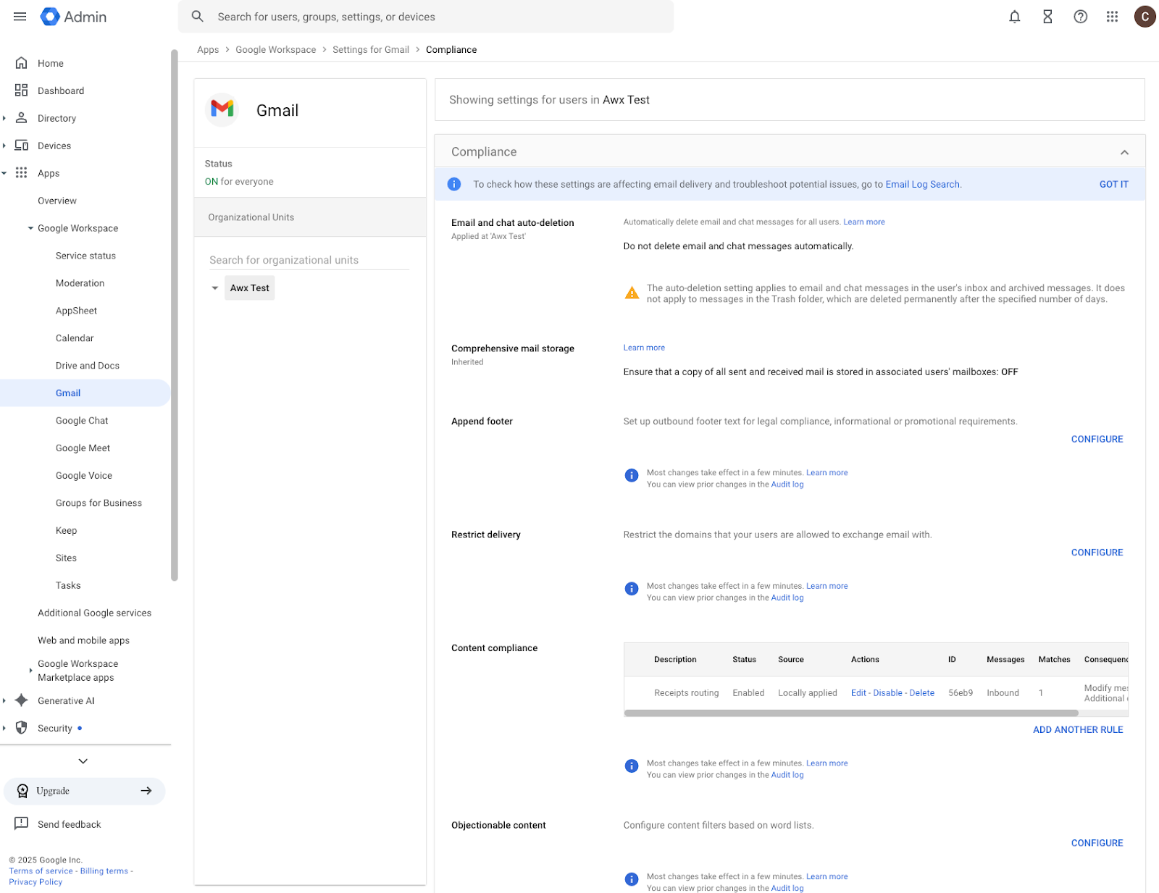Image resolution: width=1159 pixels, height=893 pixels.
Task: Expand the Devices section arrow
Action: (x=4, y=146)
